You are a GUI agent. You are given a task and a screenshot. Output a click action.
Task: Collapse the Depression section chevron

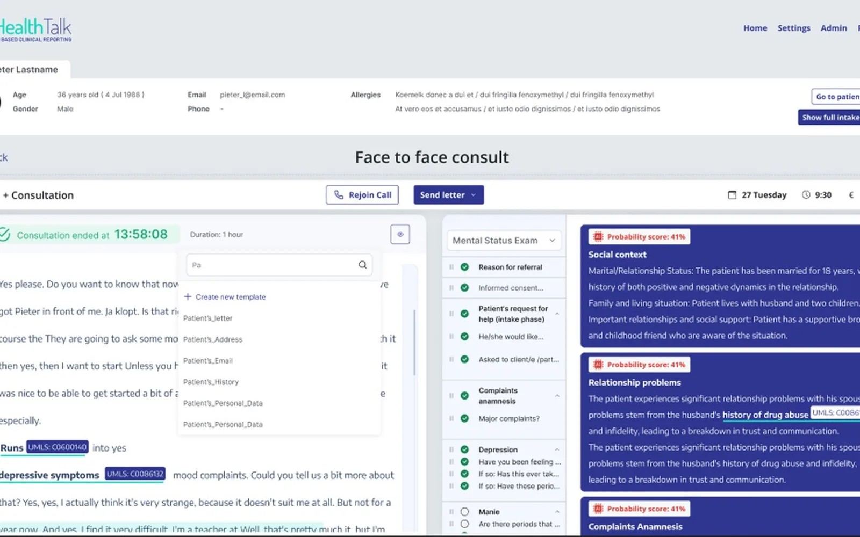point(557,449)
